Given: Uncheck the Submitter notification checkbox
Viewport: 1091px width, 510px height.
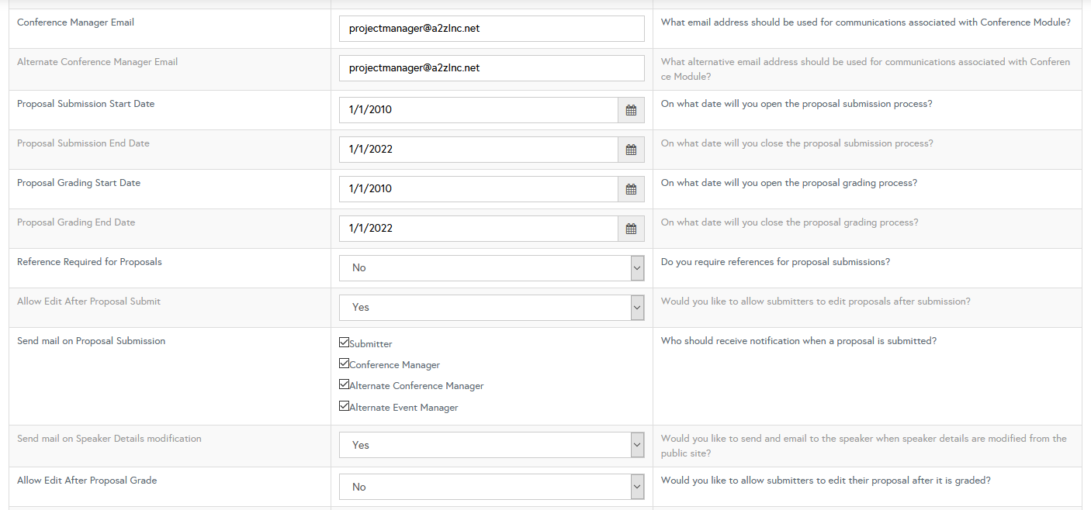Looking at the screenshot, I should coord(344,342).
